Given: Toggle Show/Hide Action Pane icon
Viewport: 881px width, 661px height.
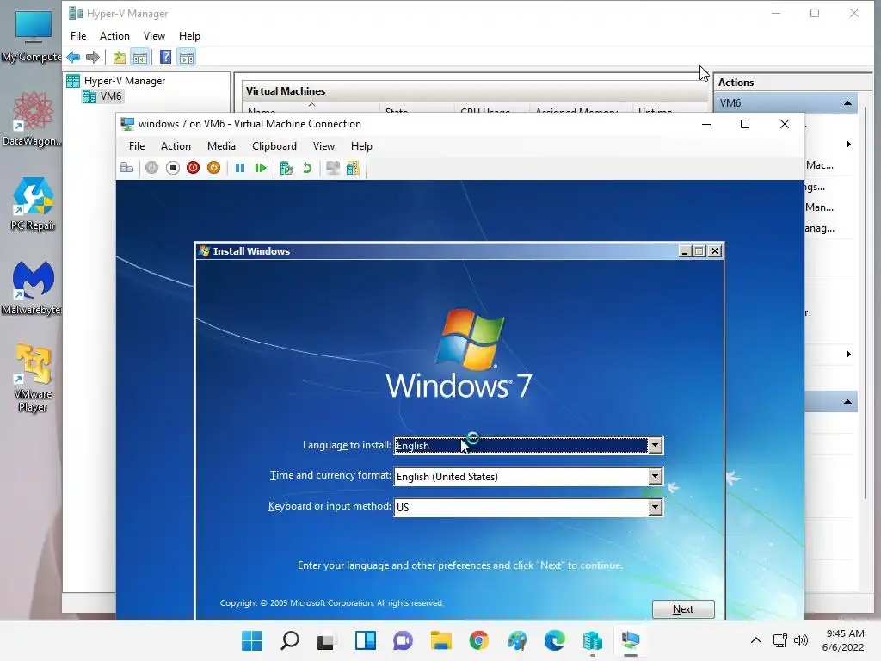Looking at the screenshot, I should 187,57.
